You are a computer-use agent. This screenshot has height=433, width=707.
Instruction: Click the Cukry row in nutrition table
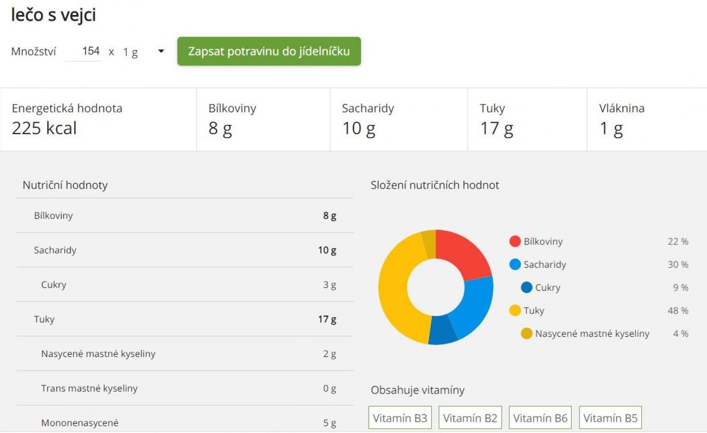pos(185,285)
